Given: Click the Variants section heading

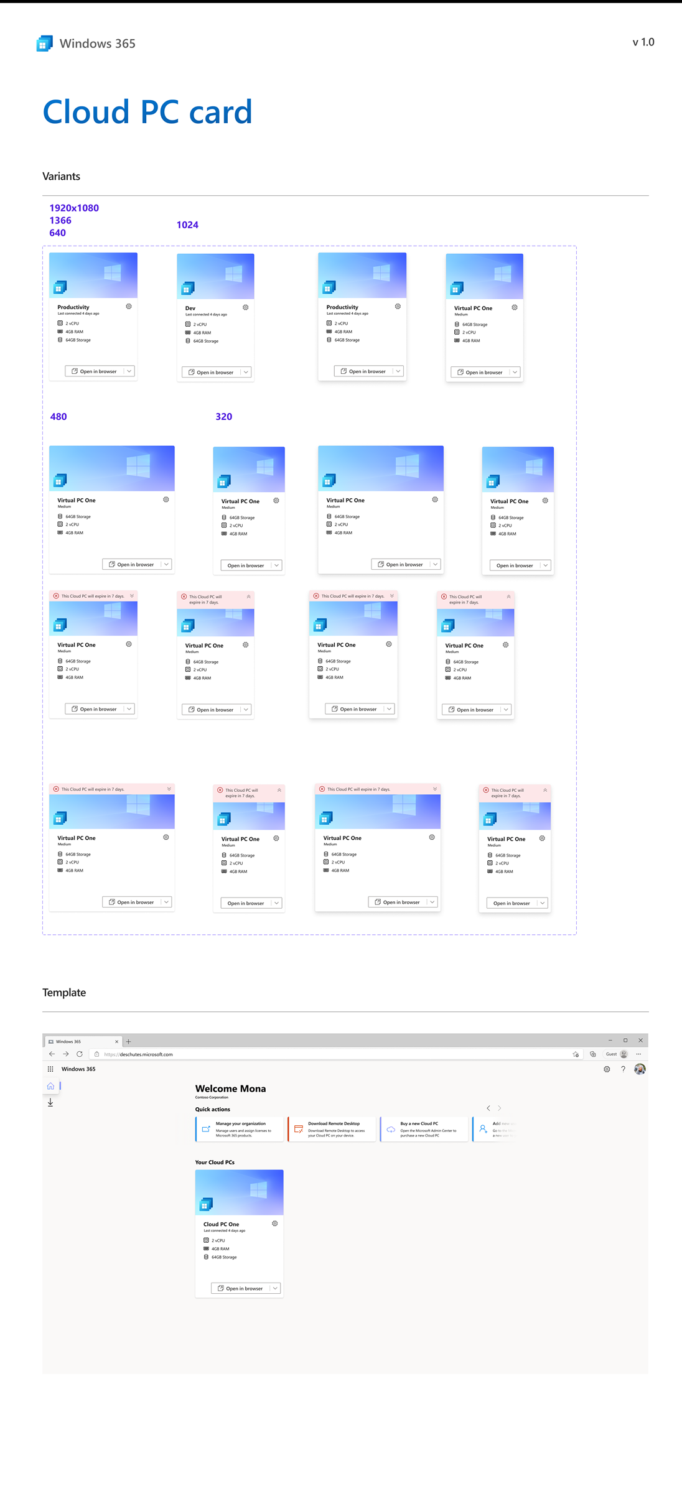Looking at the screenshot, I should [61, 176].
